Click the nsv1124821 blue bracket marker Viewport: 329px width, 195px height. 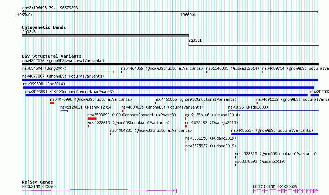[64, 111]
